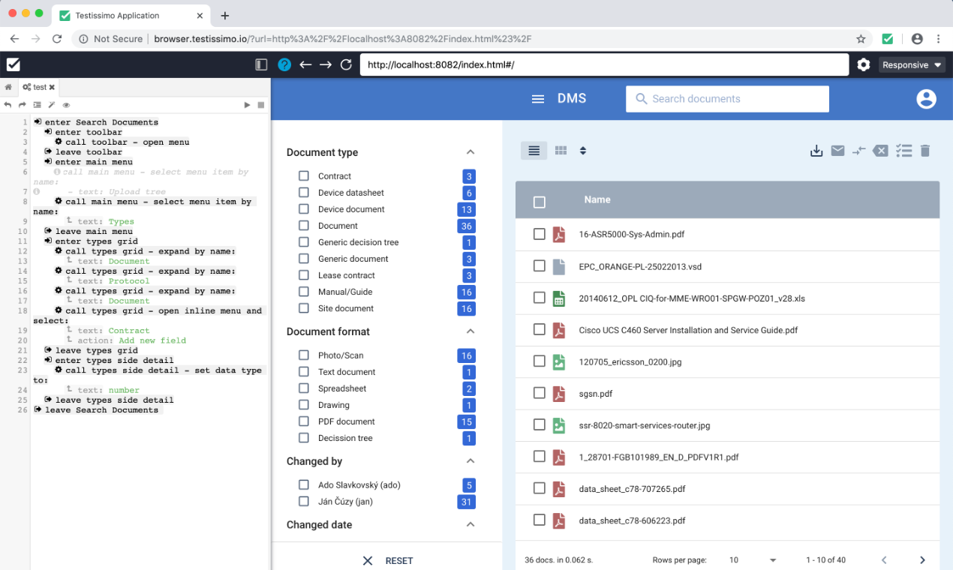Image resolution: width=953 pixels, height=570 pixels.
Task: Go back using Testissimo left arrow
Action: [305, 64]
